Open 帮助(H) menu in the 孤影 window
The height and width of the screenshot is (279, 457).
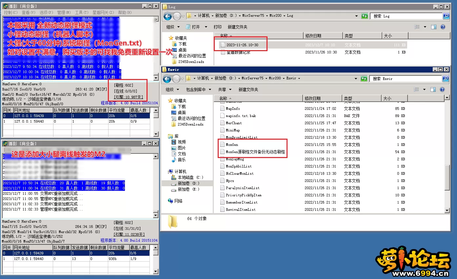(125, 12)
